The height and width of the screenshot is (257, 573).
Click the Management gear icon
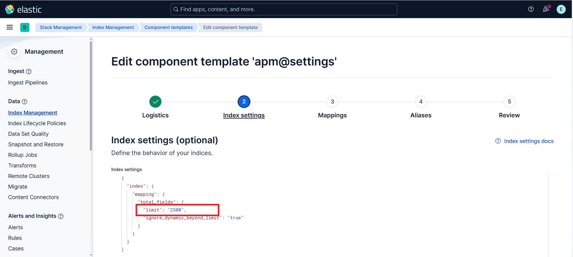pos(14,52)
